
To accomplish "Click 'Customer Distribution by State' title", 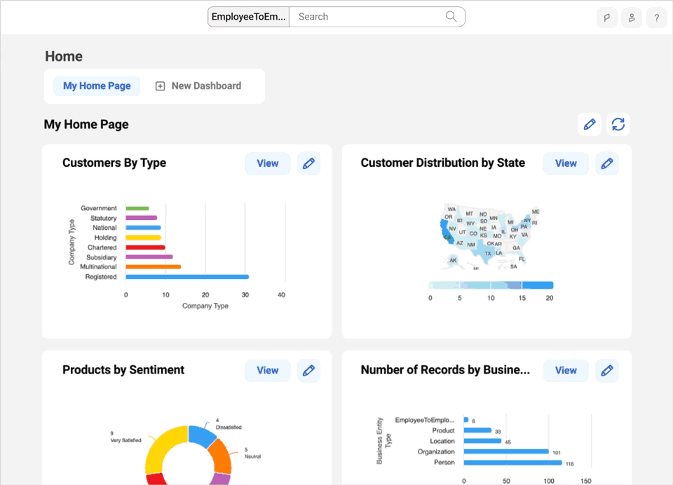I will 443,163.
